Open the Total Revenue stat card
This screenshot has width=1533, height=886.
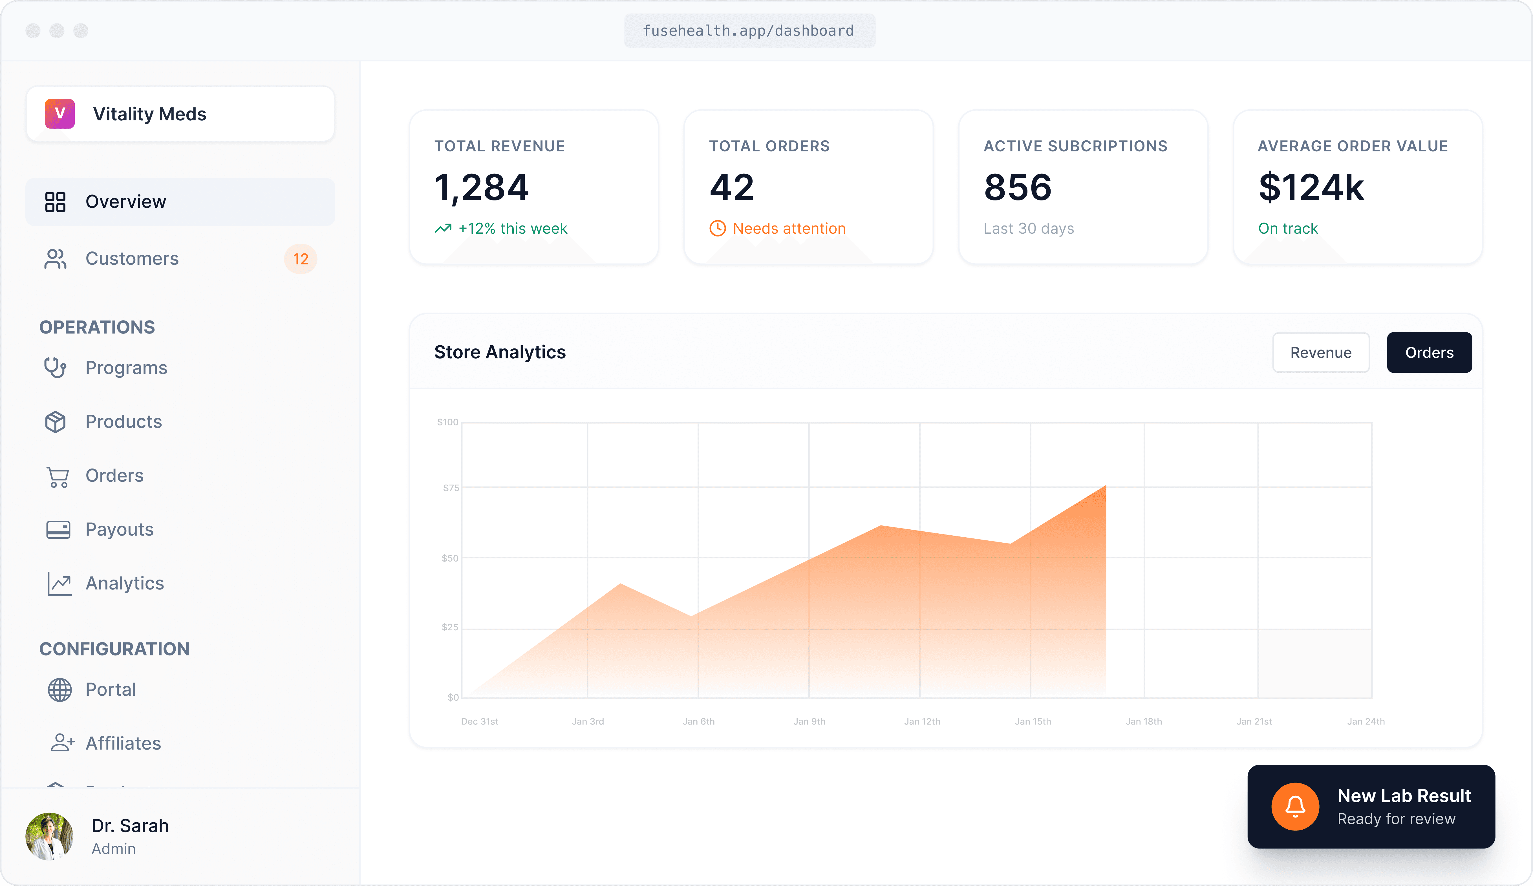pos(533,187)
